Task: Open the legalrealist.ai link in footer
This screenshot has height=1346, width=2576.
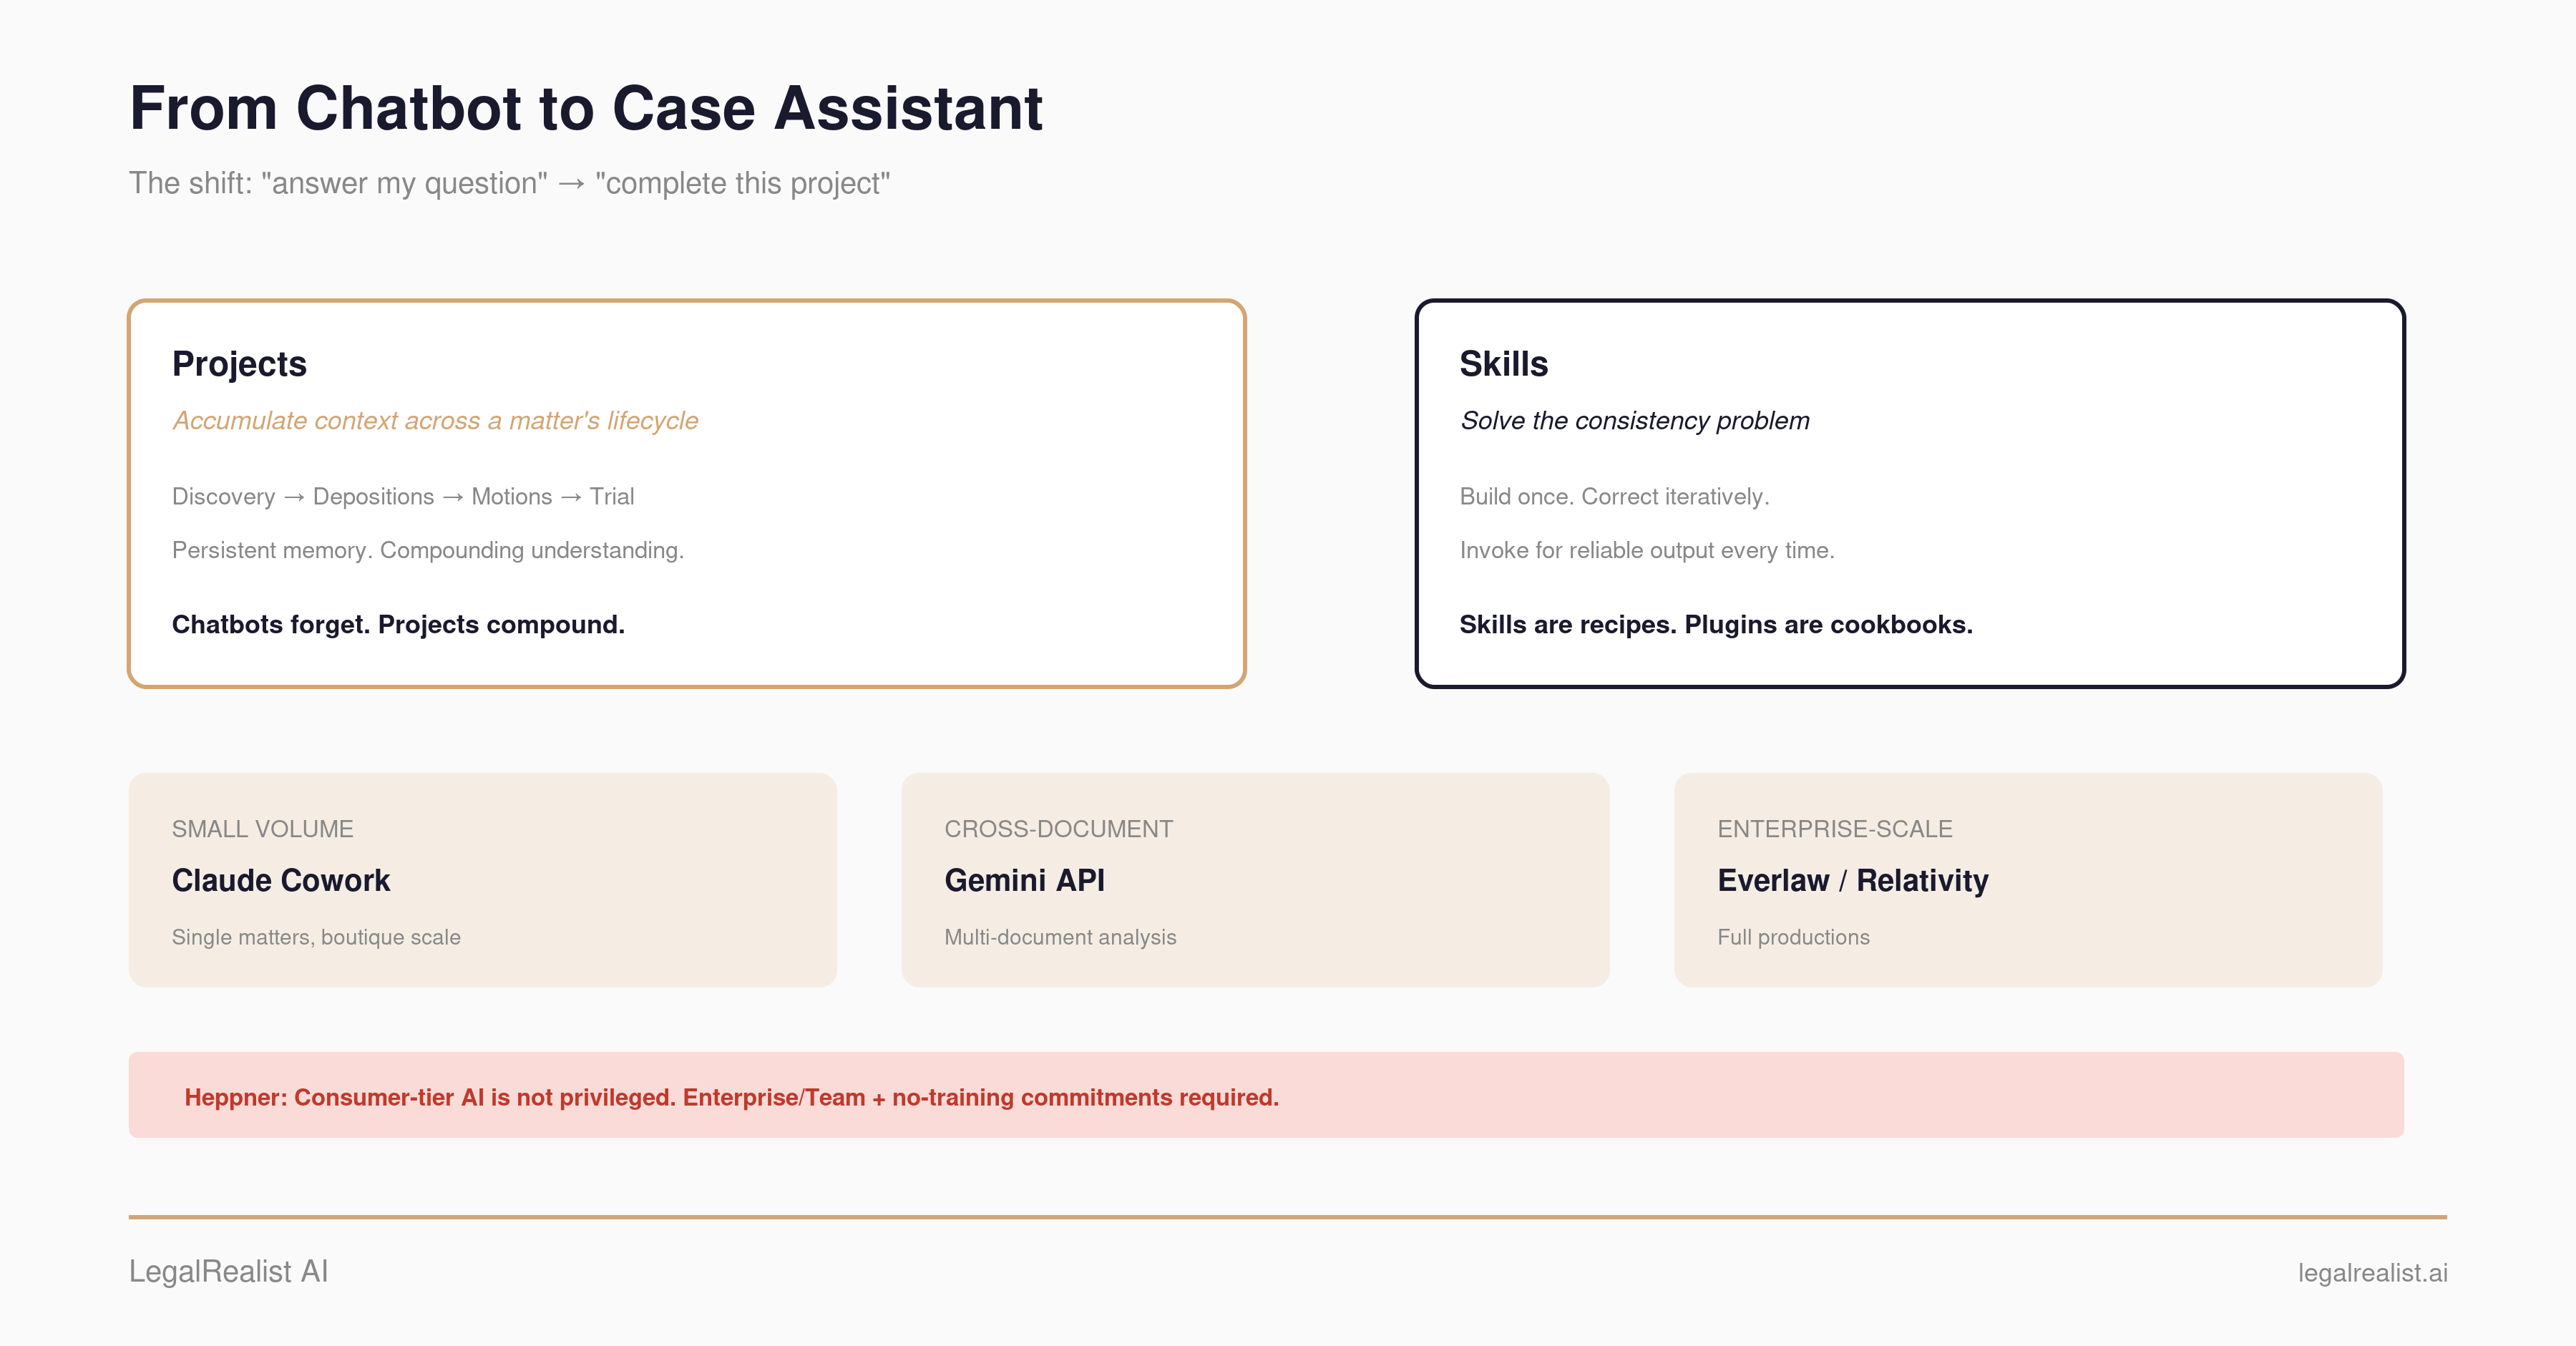Action: (x=2372, y=1273)
